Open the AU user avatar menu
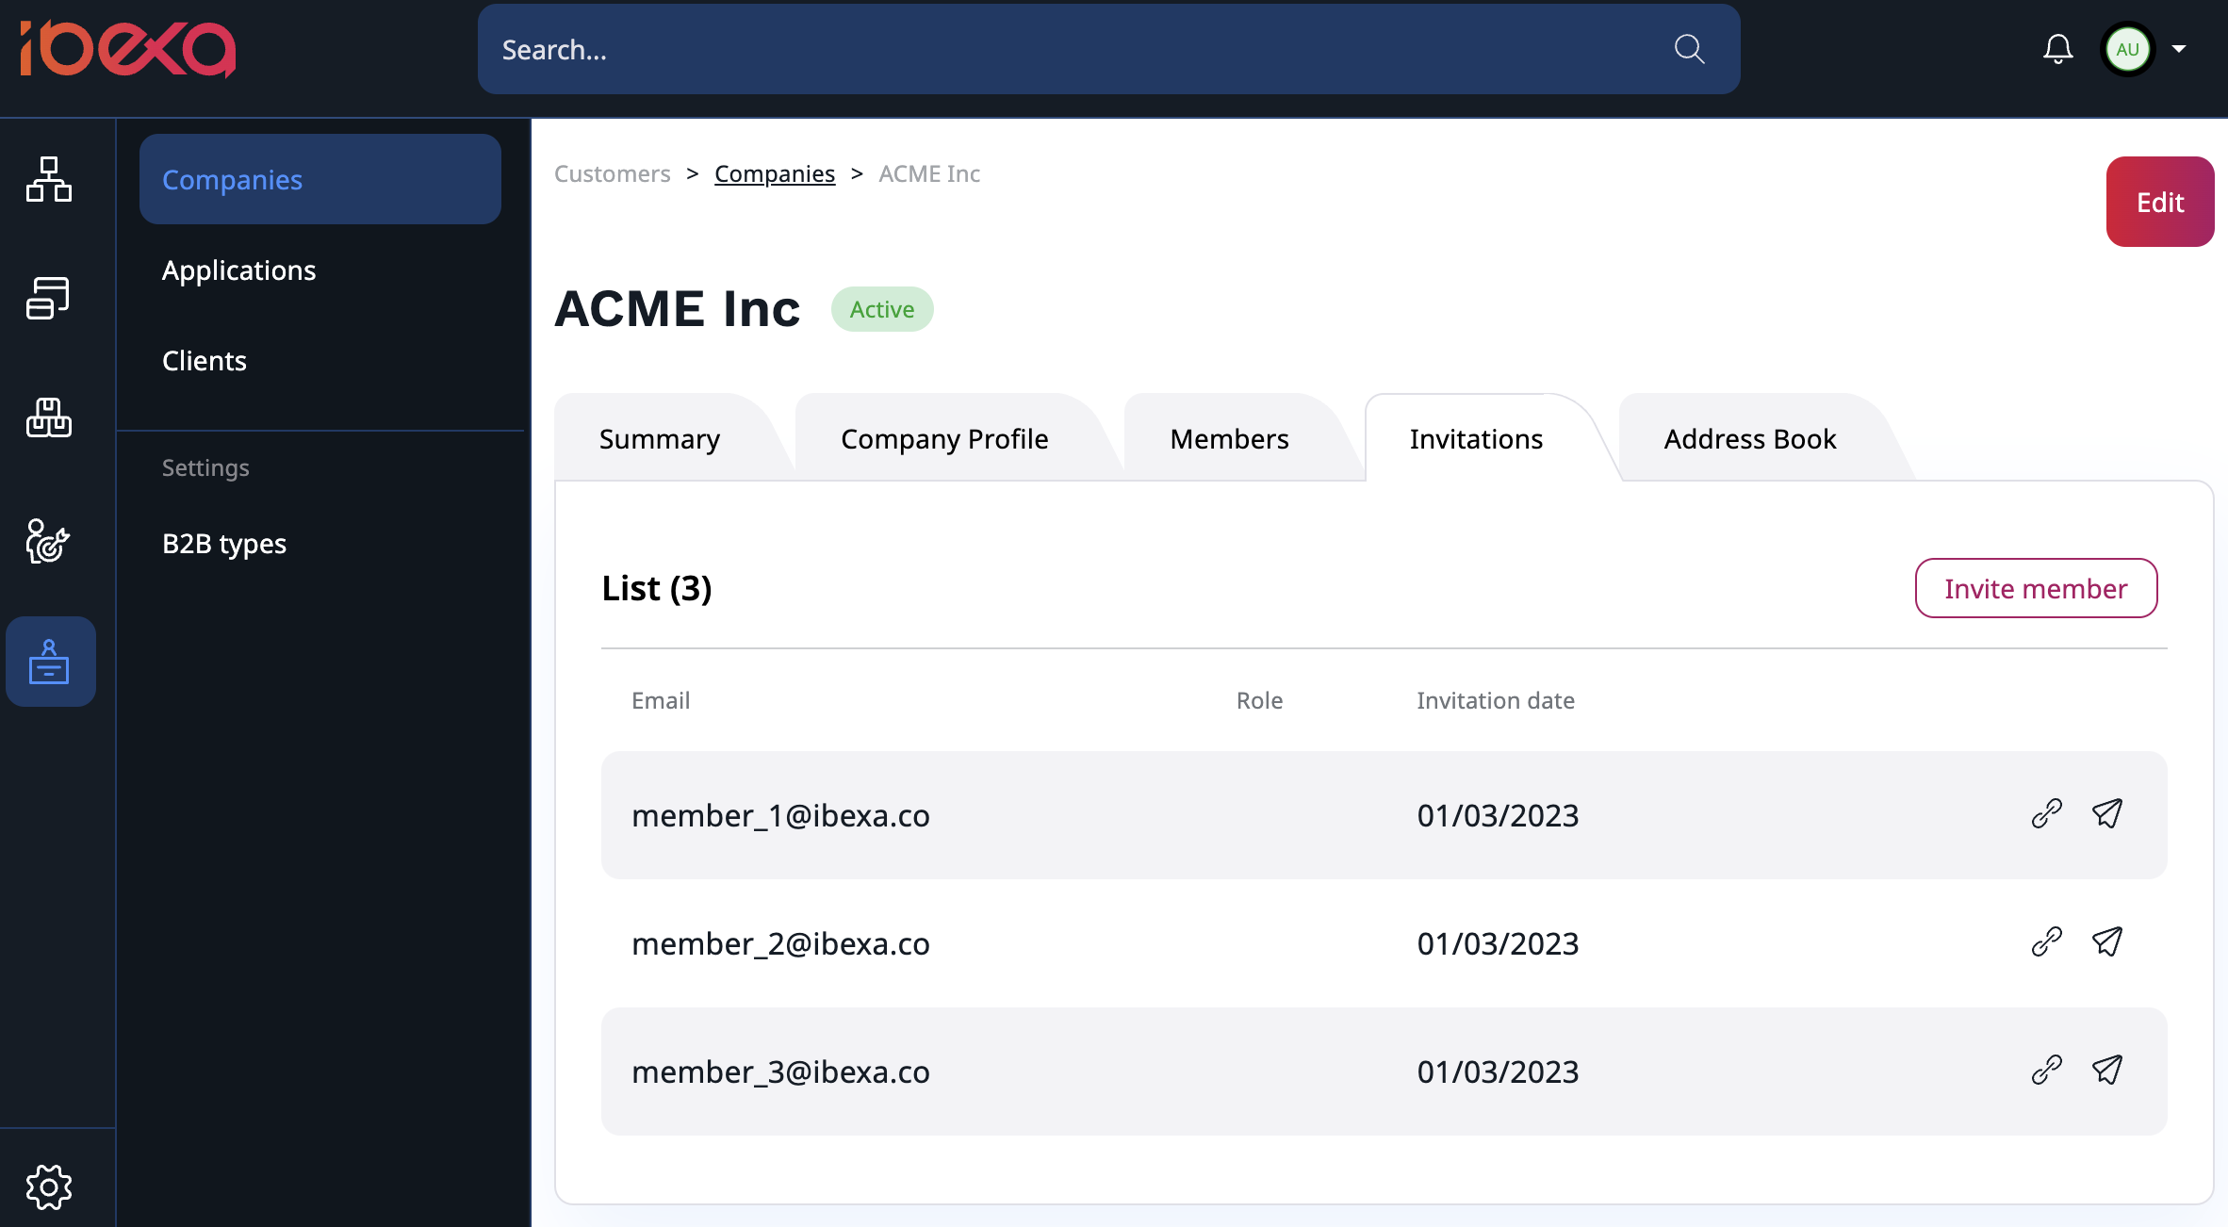The width and height of the screenshot is (2228, 1227). point(2127,49)
